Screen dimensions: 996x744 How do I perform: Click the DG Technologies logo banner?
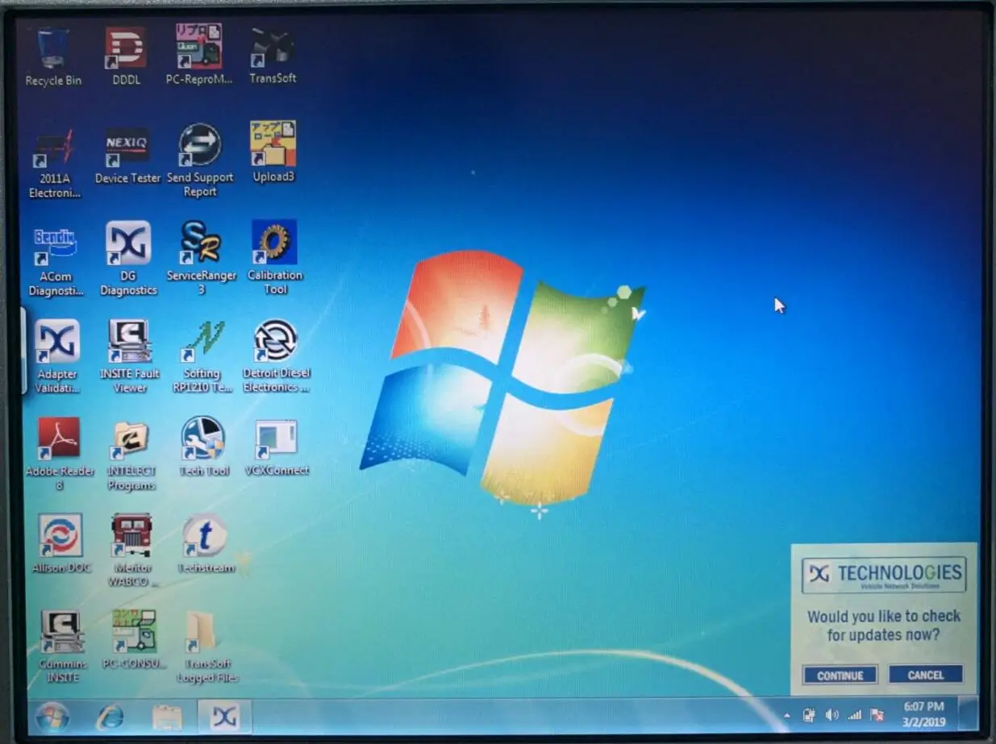(x=884, y=575)
